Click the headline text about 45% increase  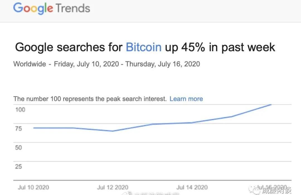click(145, 47)
